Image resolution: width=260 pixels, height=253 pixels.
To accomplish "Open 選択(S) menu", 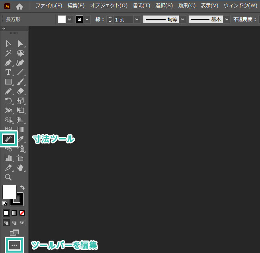I will pos(164,6).
